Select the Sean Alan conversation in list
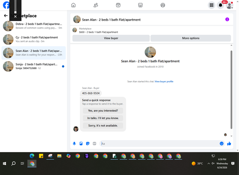Viewport: 239px width, 175px height. click(33, 53)
